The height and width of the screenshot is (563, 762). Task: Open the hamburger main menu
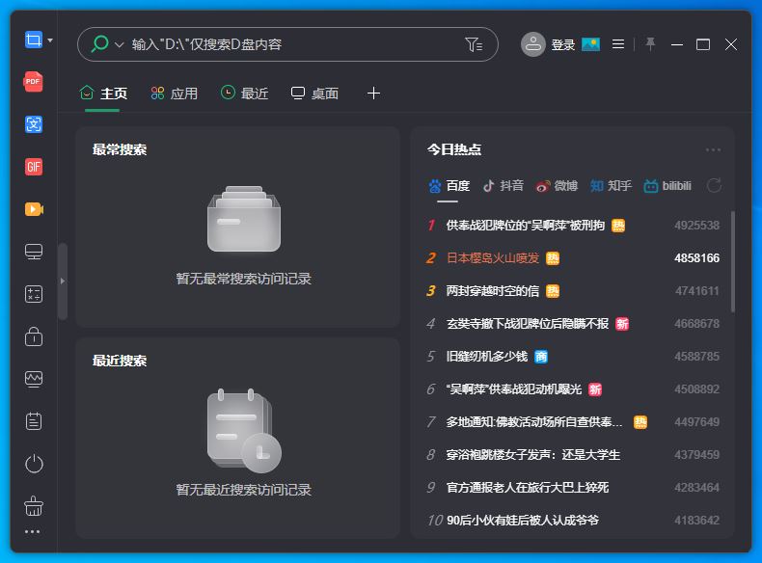[x=617, y=44]
